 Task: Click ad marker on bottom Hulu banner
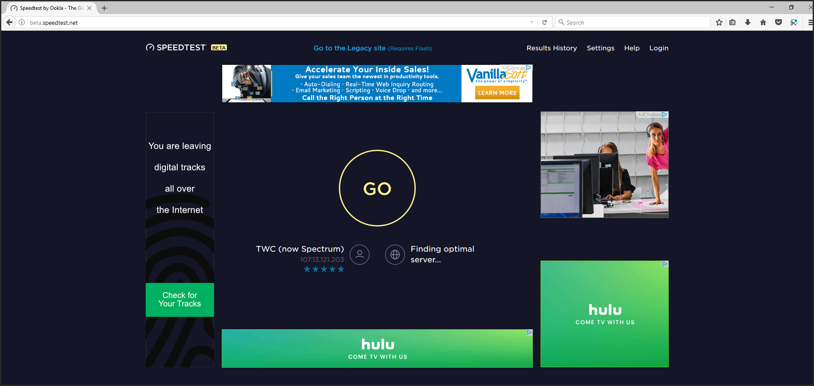click(529, 332)
